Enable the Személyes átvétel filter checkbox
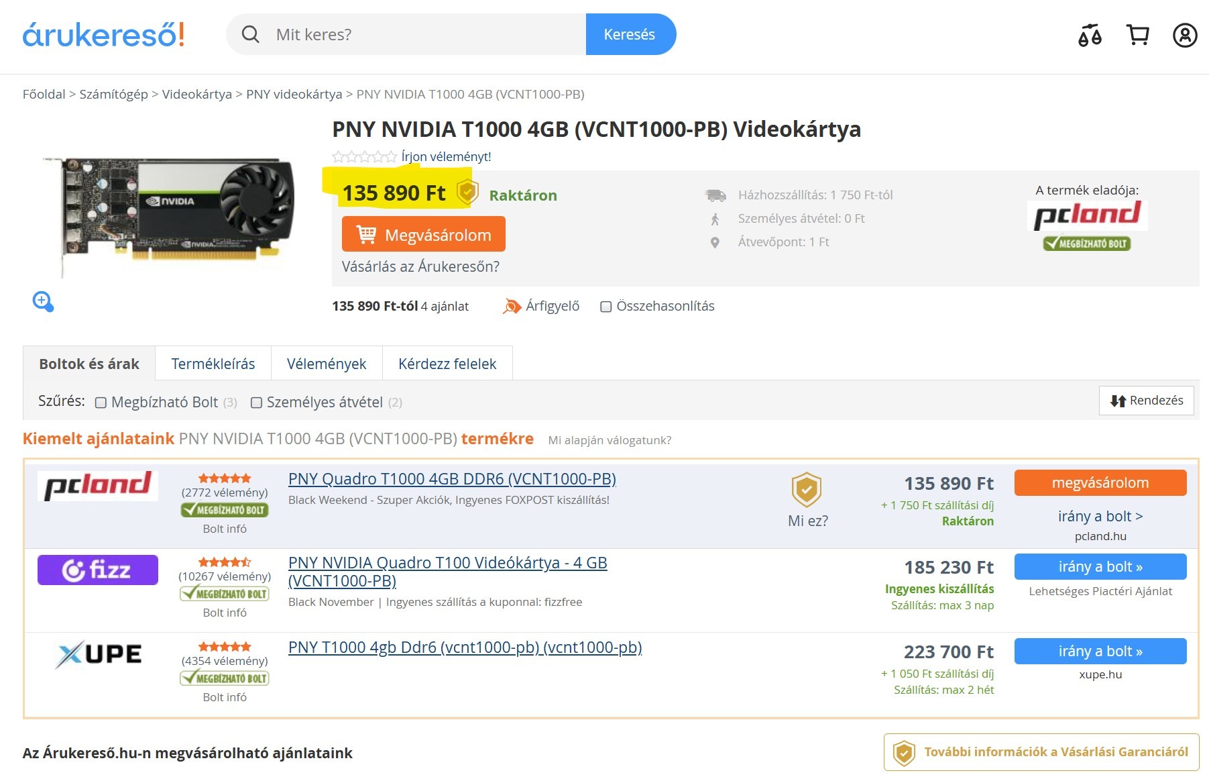1209x777 pixels. (x=256, y=403)
